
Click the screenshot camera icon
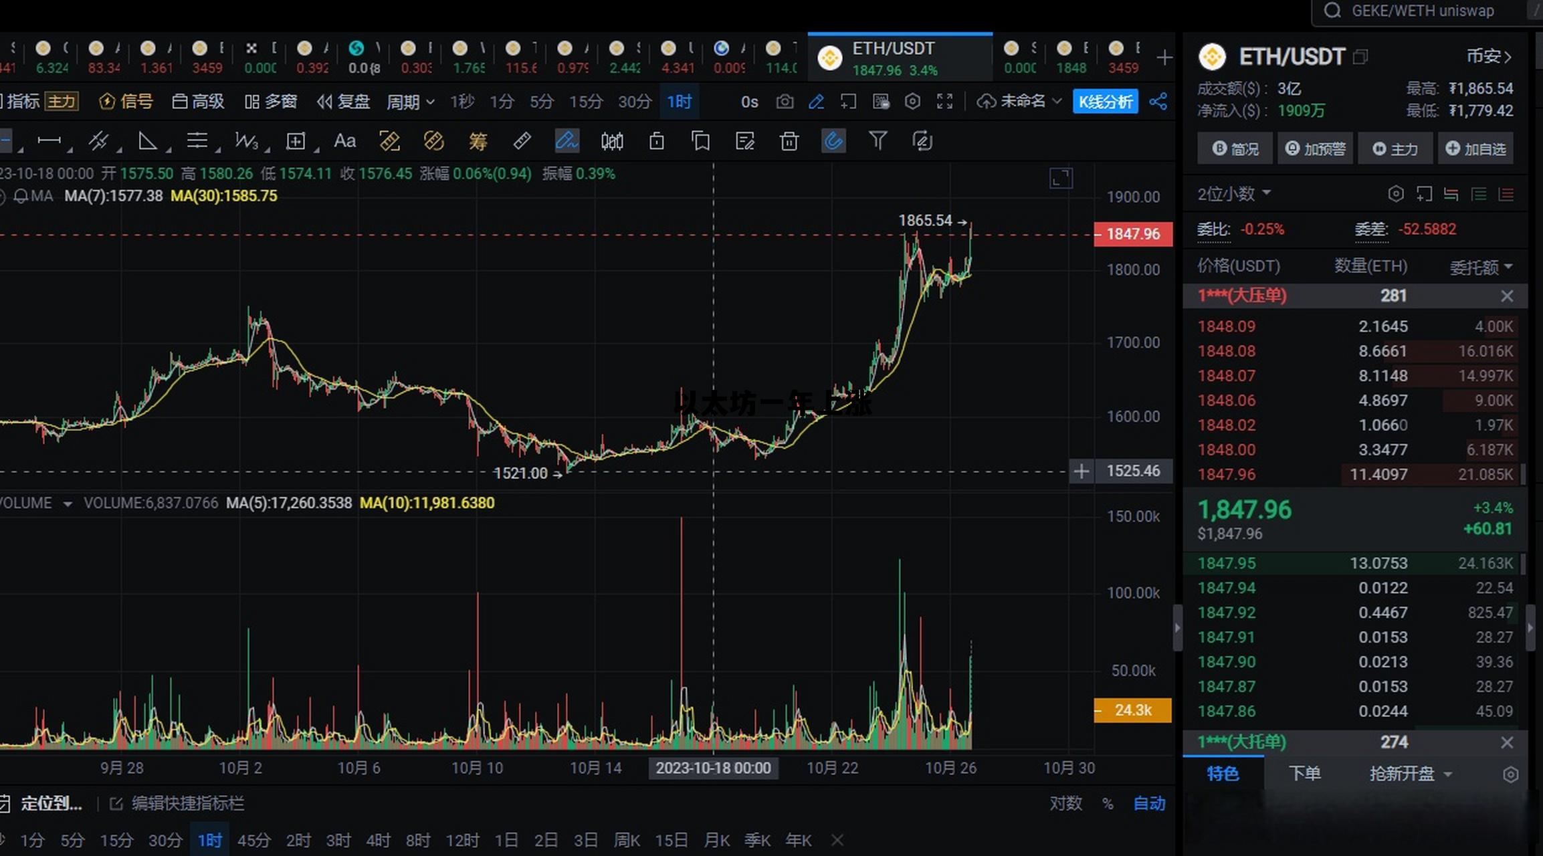[785, 102]
